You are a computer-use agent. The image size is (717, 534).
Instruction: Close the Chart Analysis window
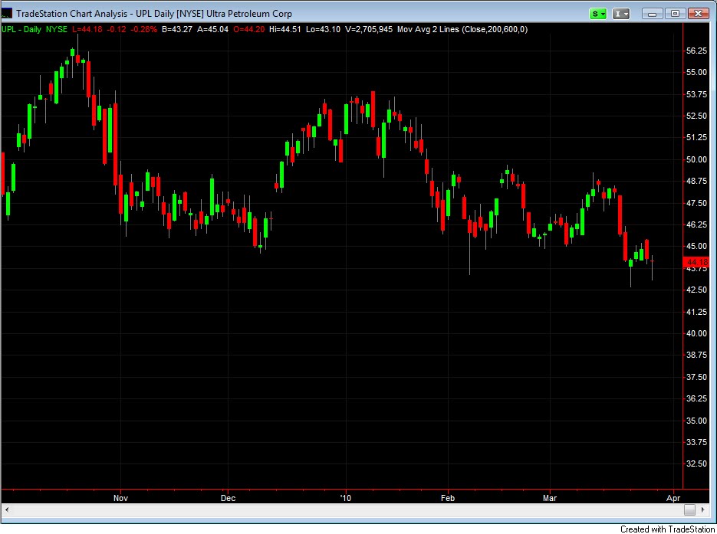[699, 14]
